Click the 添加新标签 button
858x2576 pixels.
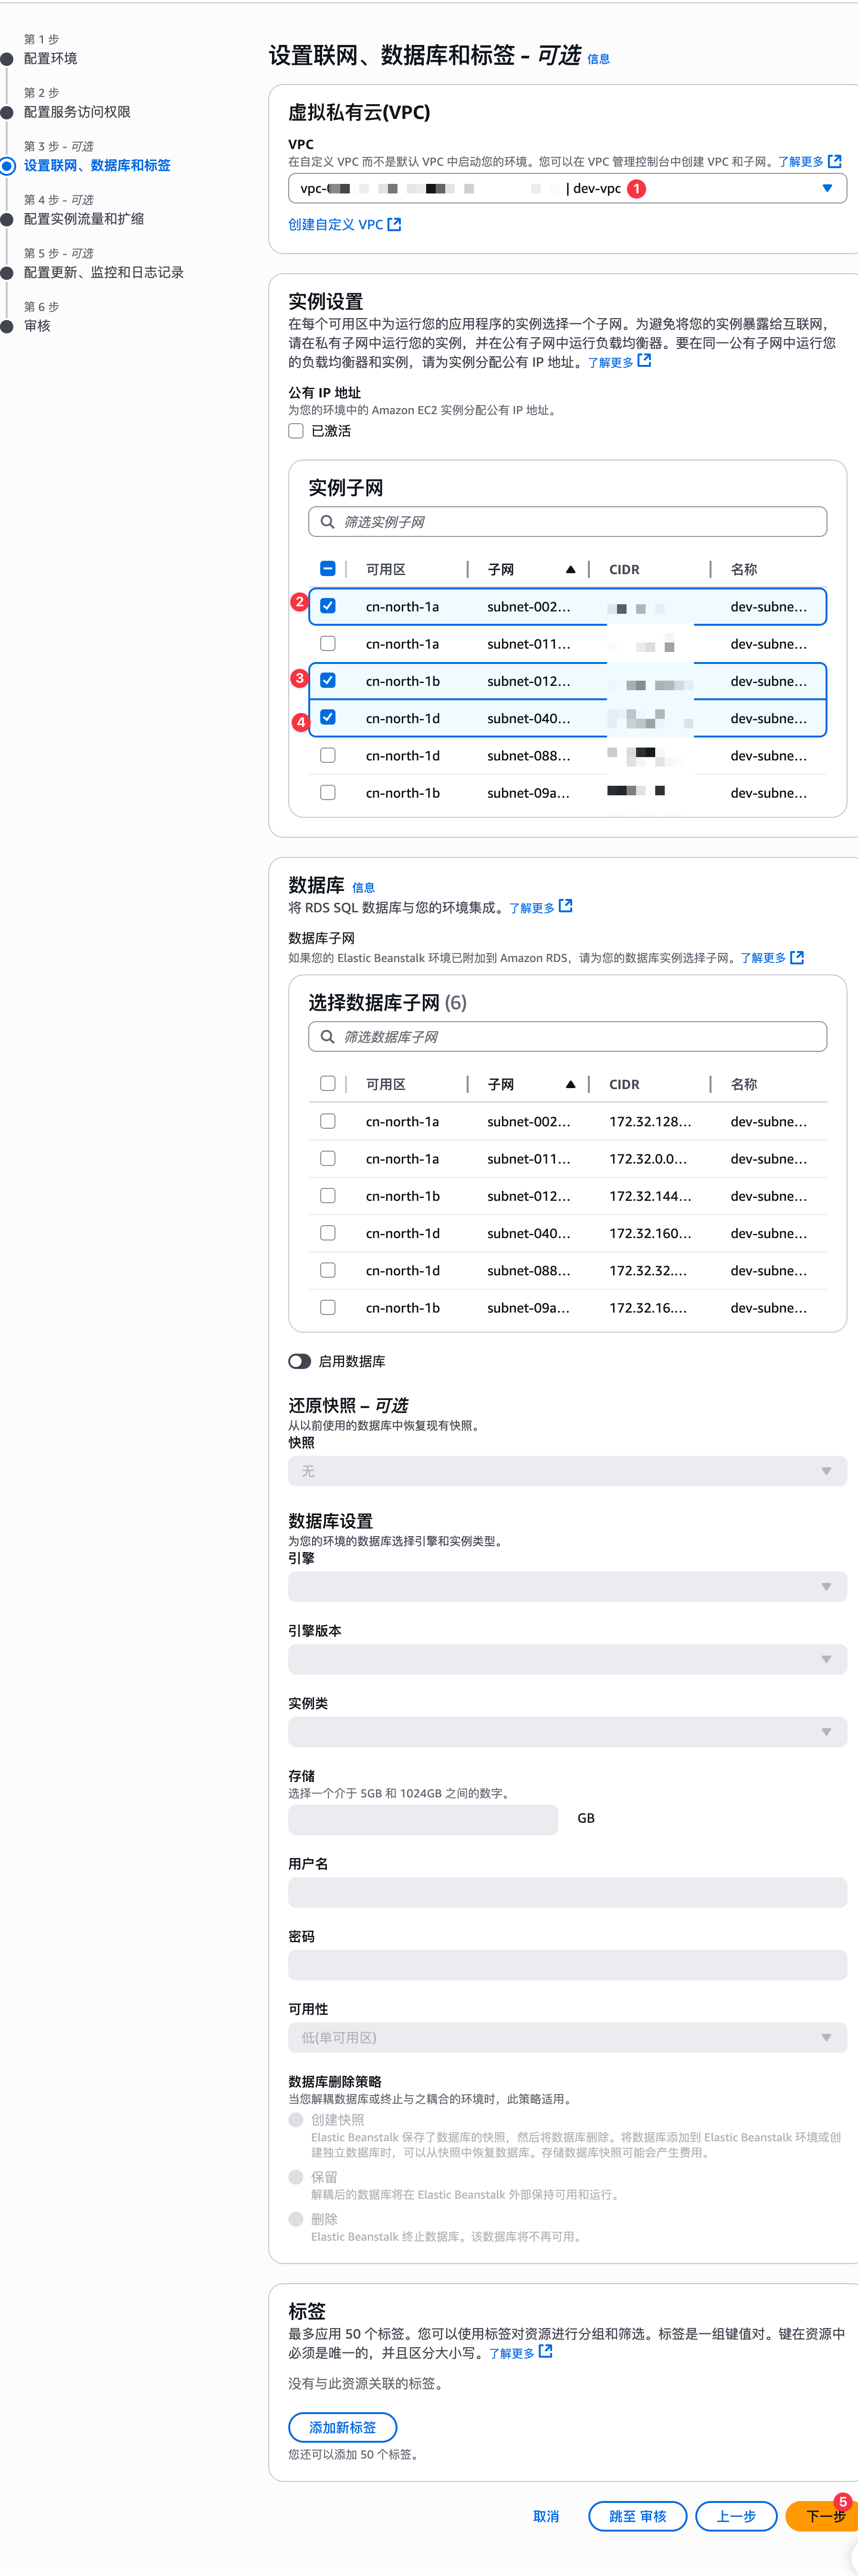click(x=343, y=2427)
